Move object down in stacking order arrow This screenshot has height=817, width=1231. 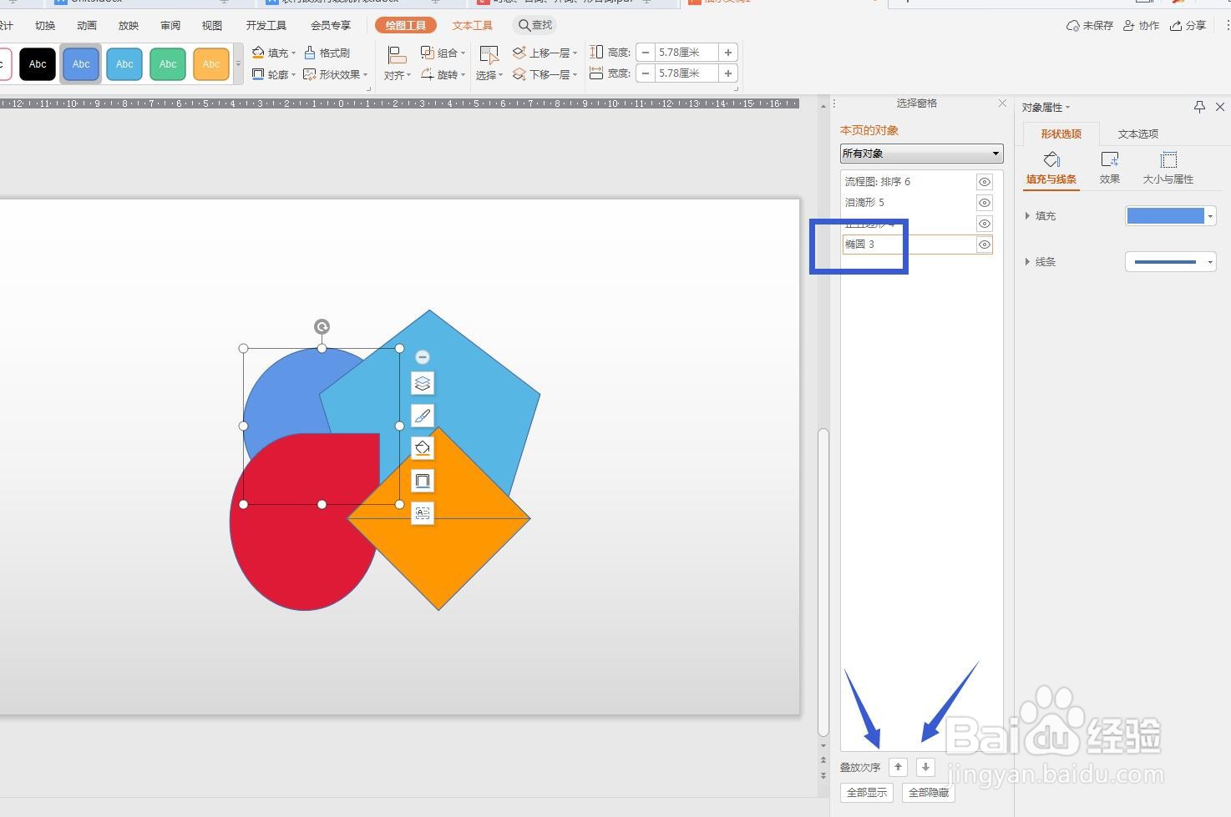click(x=925, y=767)
